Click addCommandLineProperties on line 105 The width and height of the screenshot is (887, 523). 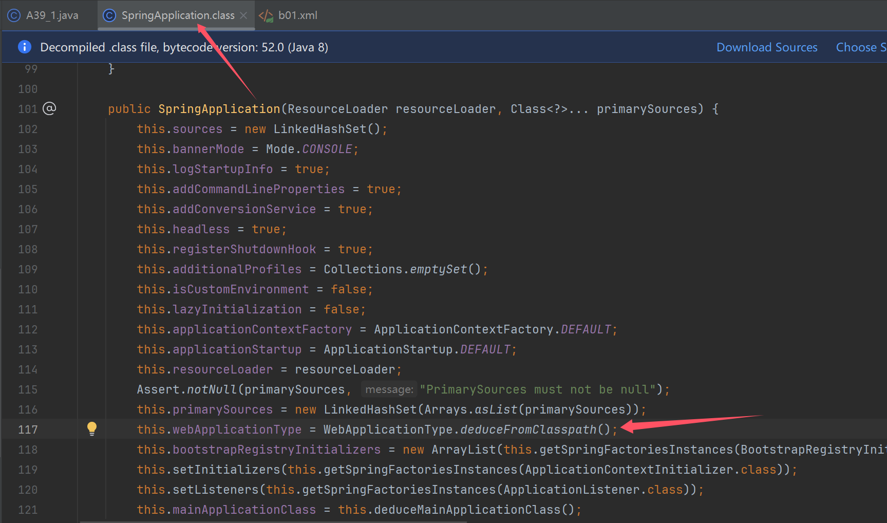(x=259, y=189)
